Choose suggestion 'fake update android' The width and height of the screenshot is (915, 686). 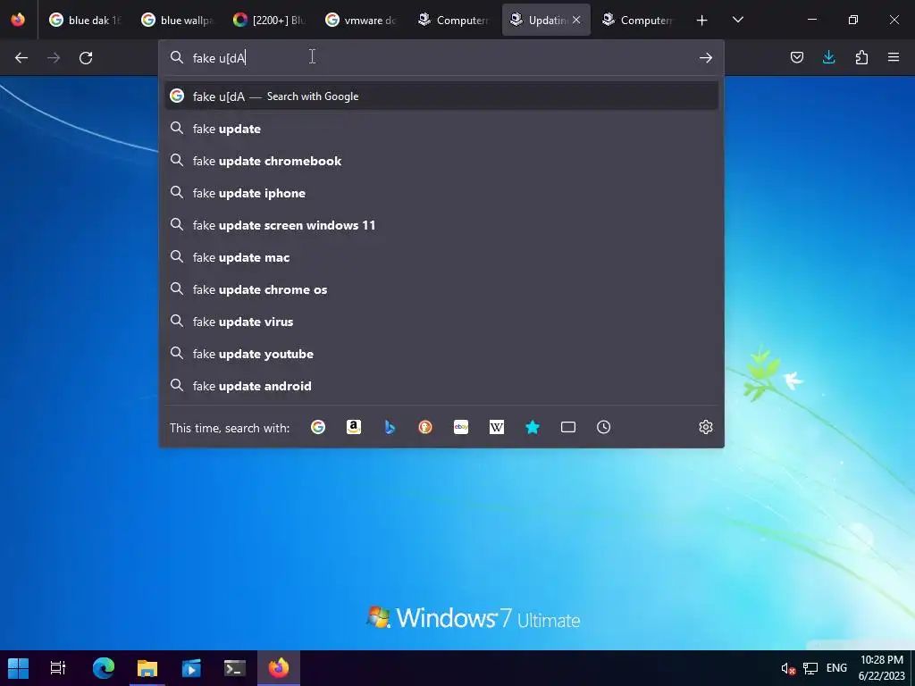(x=441, y=386)
